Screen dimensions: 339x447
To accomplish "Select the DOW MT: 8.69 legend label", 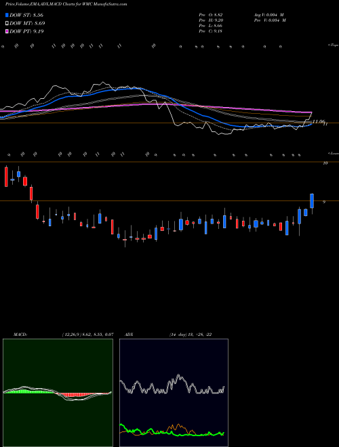I will (x=27, y=24).
